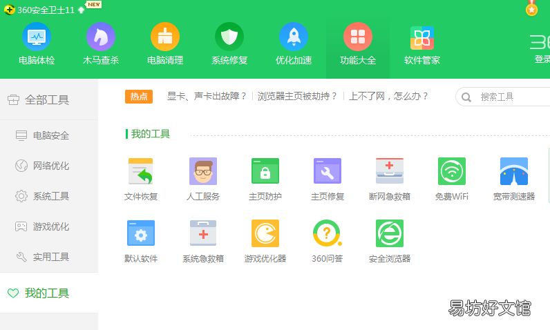
Task: Select 系统工具 category in sidebar
Action: click(x=49, y=196)
